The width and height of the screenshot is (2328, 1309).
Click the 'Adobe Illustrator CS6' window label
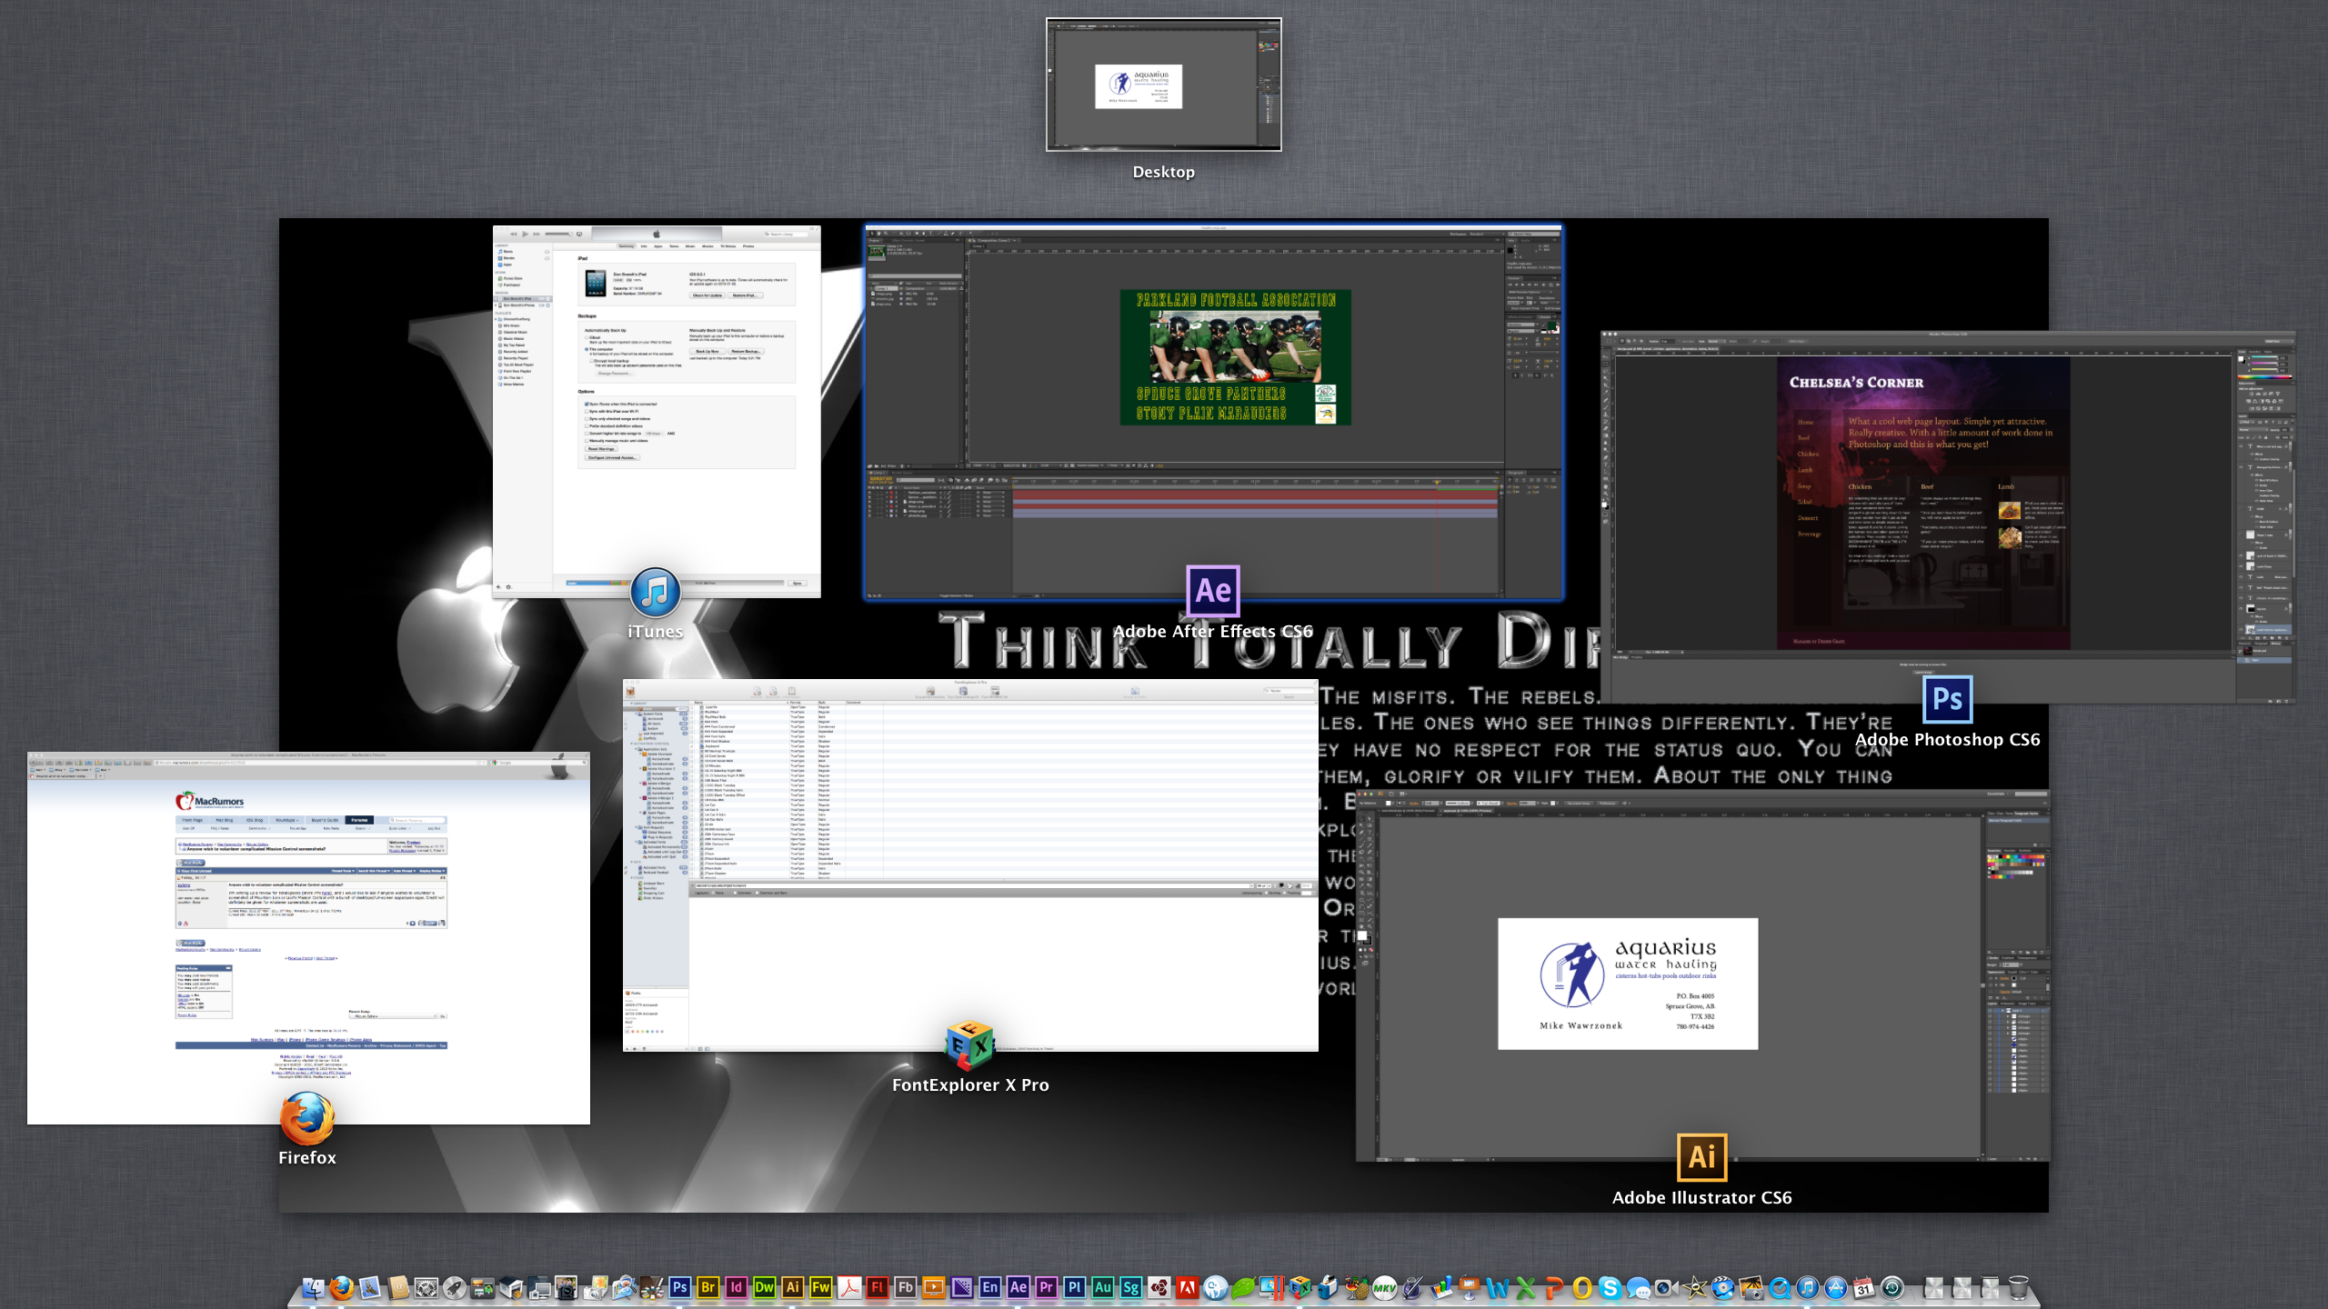point(1702,1197)
